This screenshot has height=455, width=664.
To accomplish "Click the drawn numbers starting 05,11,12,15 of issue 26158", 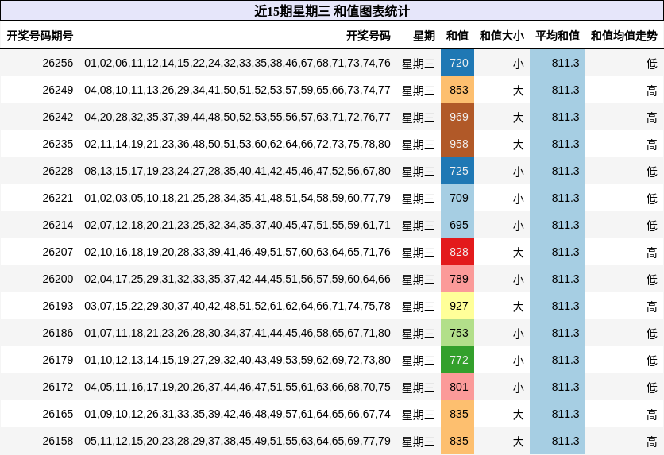I will coord(237,441).
